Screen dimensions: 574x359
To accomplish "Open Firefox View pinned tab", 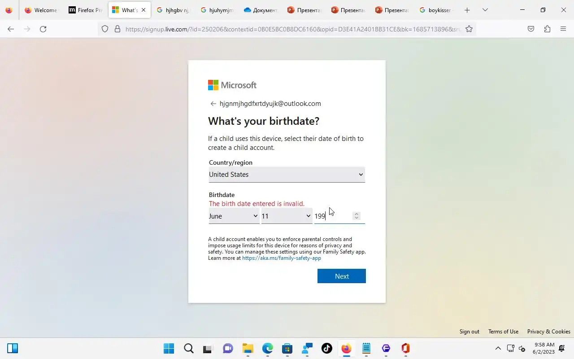I will pos(9,10).
